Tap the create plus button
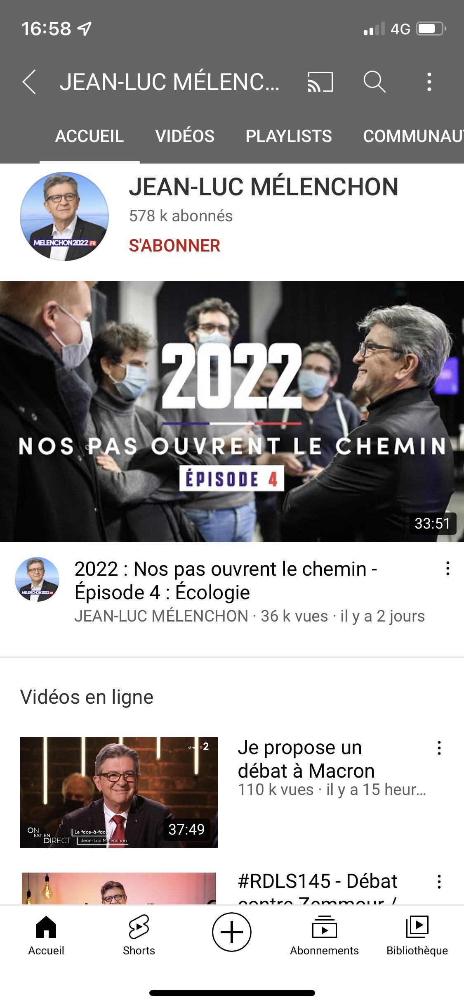Viewport: 464px width, 1006px height. click(x=232, y=932)
